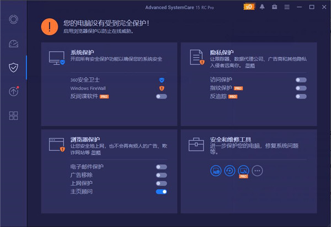Click PRO badge next to 指纹保护
The height and width of the screenshot is (227, 331).
coord(238,88)
